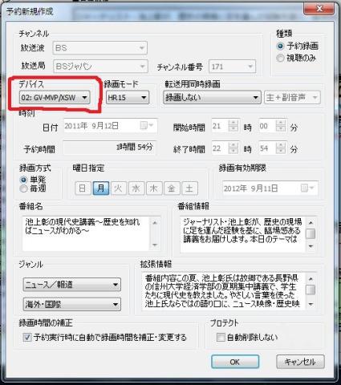Open the 放送局 BSジャパン dropdown
Image resolution: width=341 pixels, height=385 pixels.
tap(100, 67)
